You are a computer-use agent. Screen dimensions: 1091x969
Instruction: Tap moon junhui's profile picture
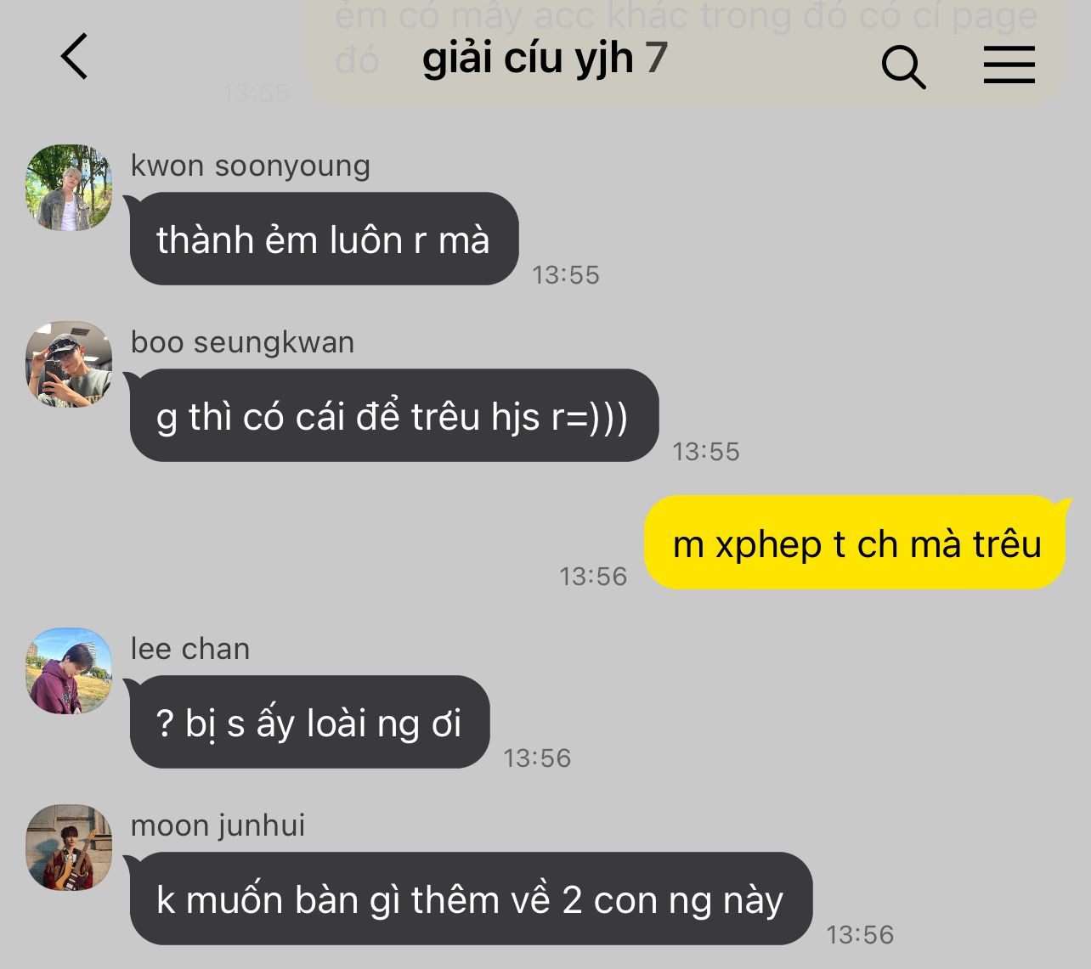[x=69, y=848]
